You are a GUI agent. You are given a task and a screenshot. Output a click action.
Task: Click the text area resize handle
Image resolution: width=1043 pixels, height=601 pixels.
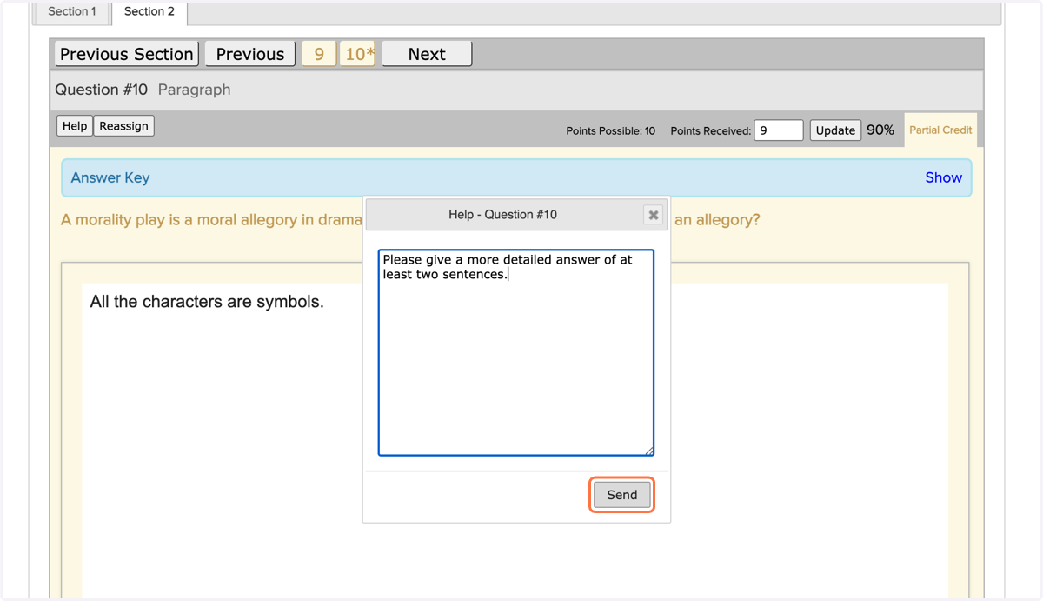pyautogui.click(x=648, y=451)
